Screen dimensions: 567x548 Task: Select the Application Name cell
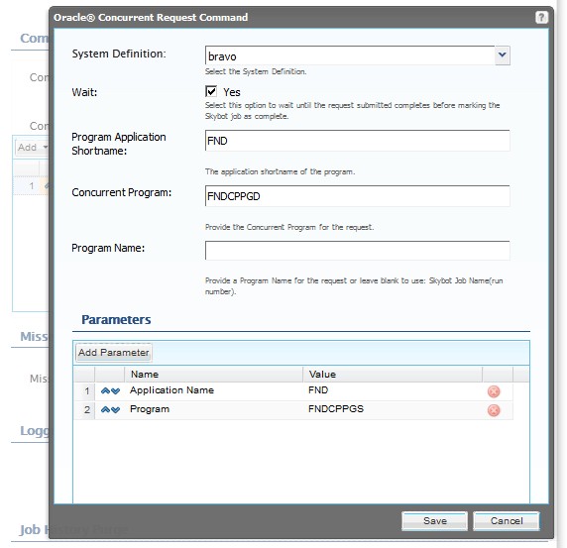click(x=214, y=390)
